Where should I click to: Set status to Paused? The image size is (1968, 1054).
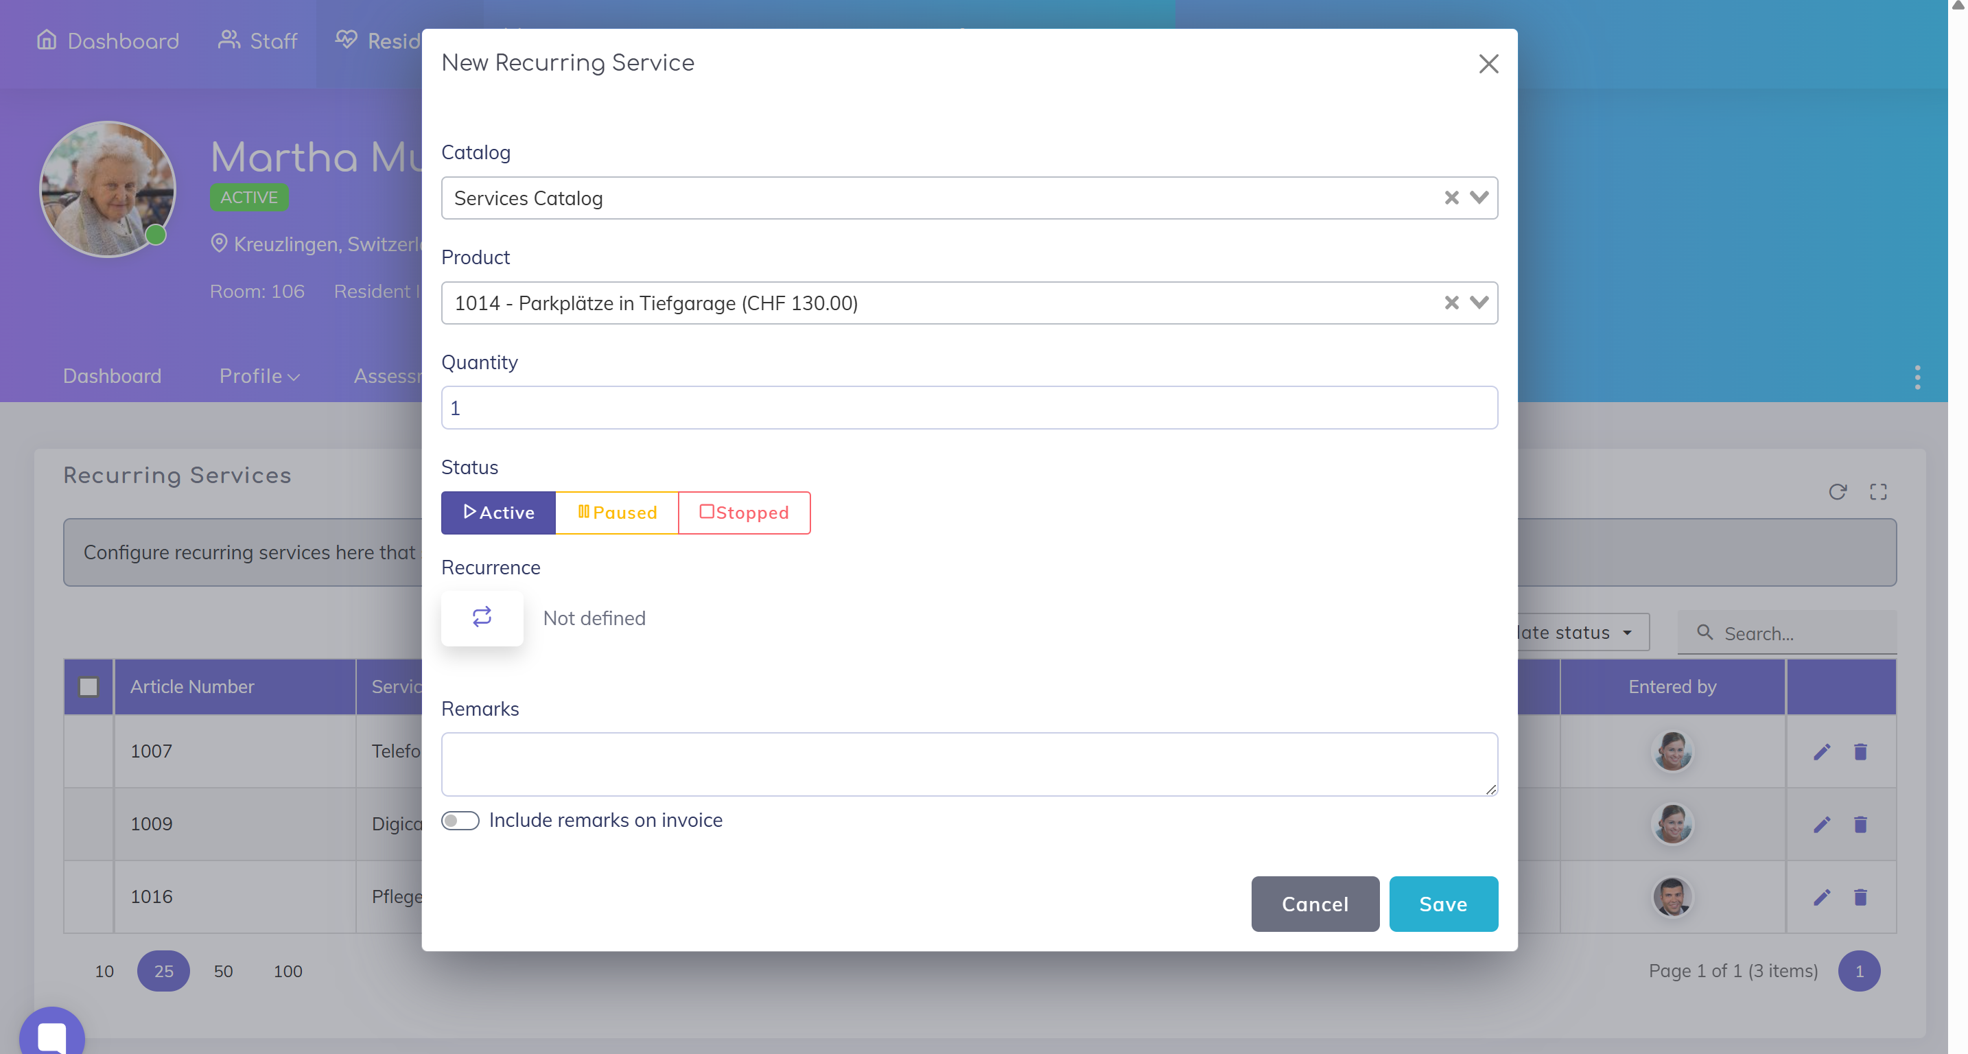pos(616,513)
